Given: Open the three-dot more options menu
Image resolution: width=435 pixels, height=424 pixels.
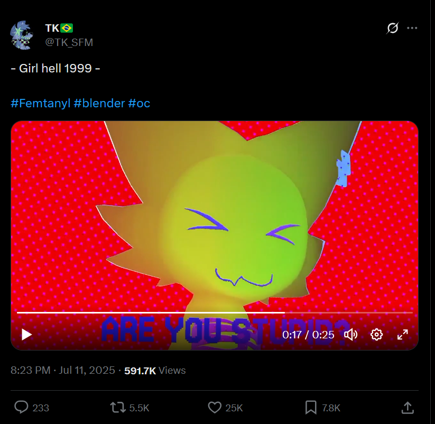Looking at the screenshot, I should 412,28.
